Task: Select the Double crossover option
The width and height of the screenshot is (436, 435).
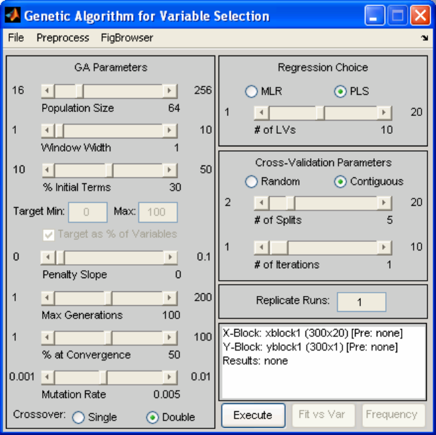Action: (153, 417)
